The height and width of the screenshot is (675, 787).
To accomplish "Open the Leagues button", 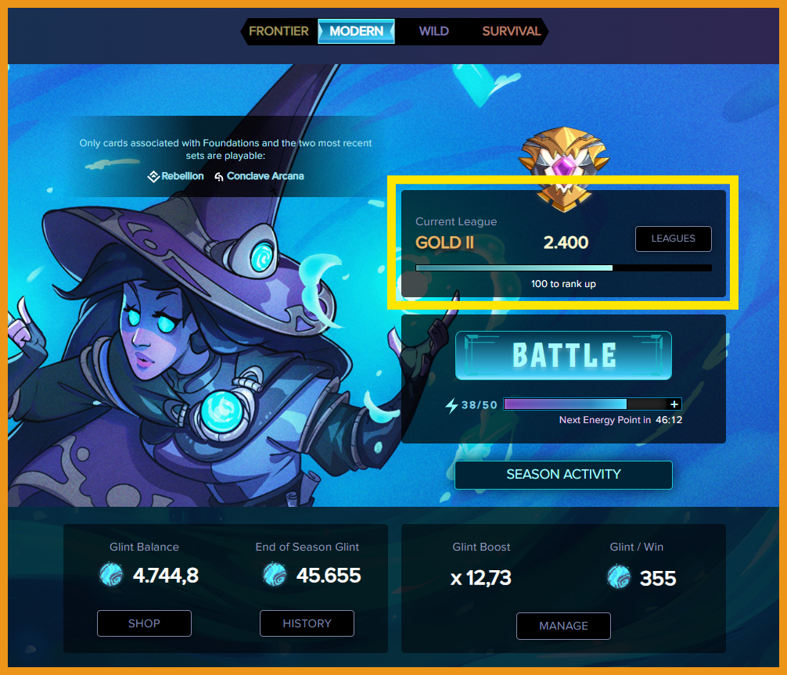I will [x=673, y=239].
